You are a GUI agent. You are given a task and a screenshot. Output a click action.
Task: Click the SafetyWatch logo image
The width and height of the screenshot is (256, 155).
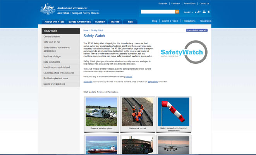pos(184,52)
